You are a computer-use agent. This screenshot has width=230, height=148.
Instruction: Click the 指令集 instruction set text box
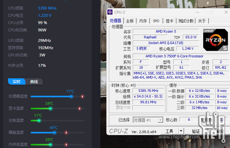[181, 75]
